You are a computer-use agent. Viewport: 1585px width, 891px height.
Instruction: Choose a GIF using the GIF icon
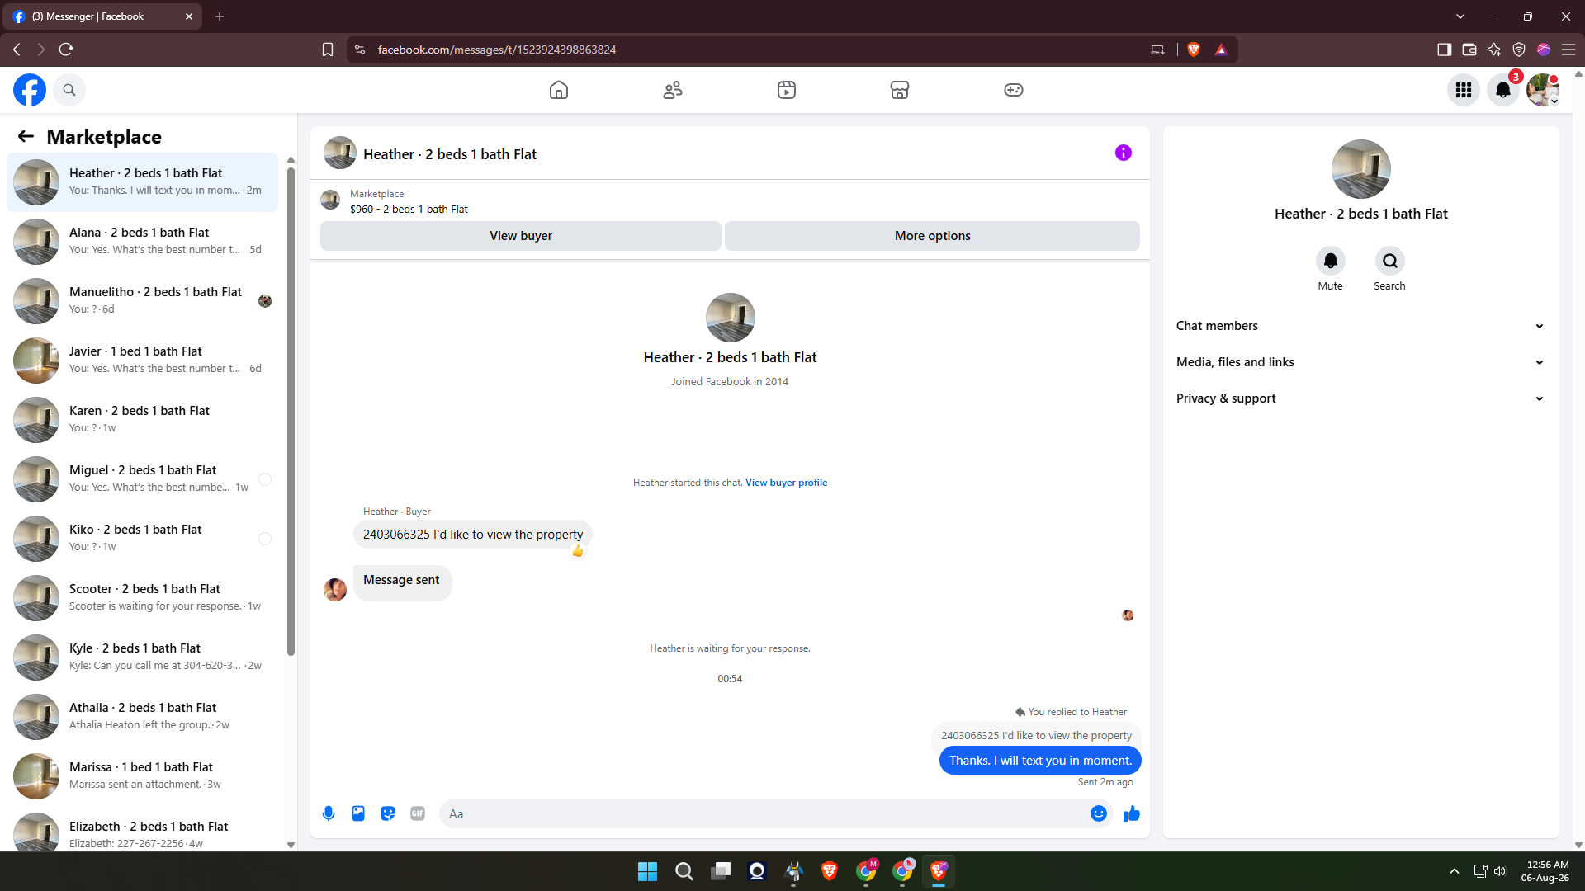[x=418, y=813]
